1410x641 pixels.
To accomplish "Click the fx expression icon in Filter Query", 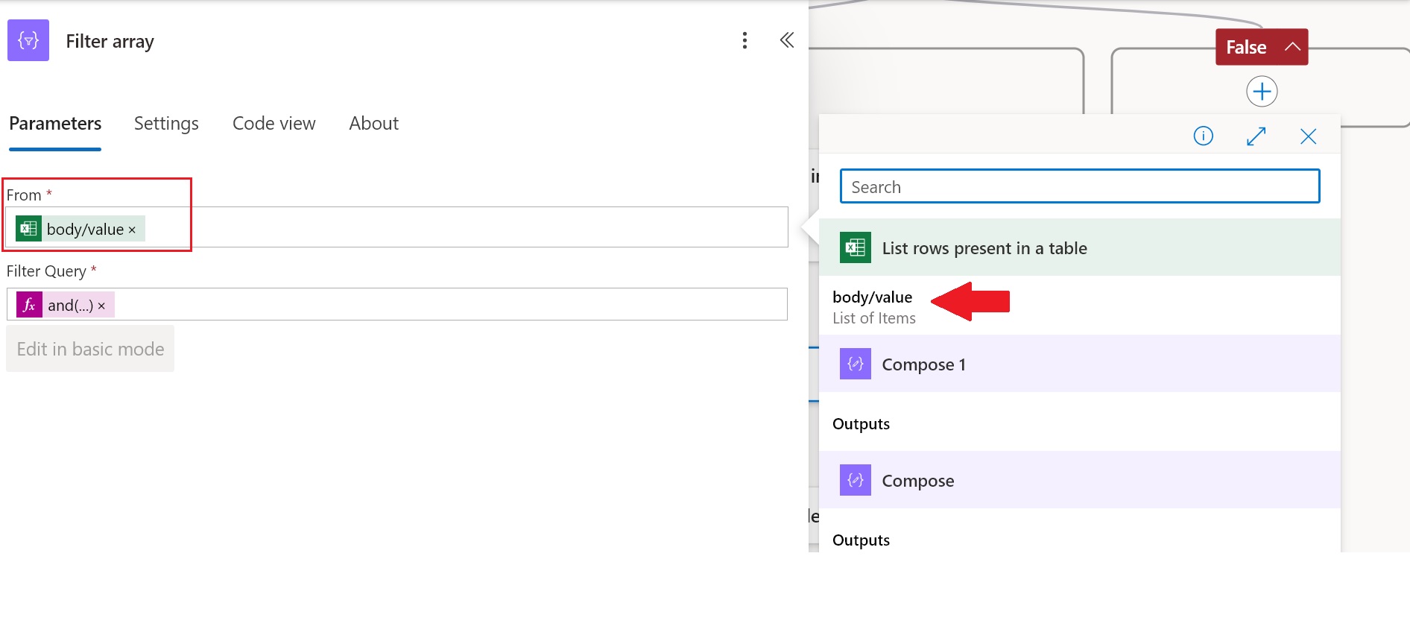I will coord(29,305).
